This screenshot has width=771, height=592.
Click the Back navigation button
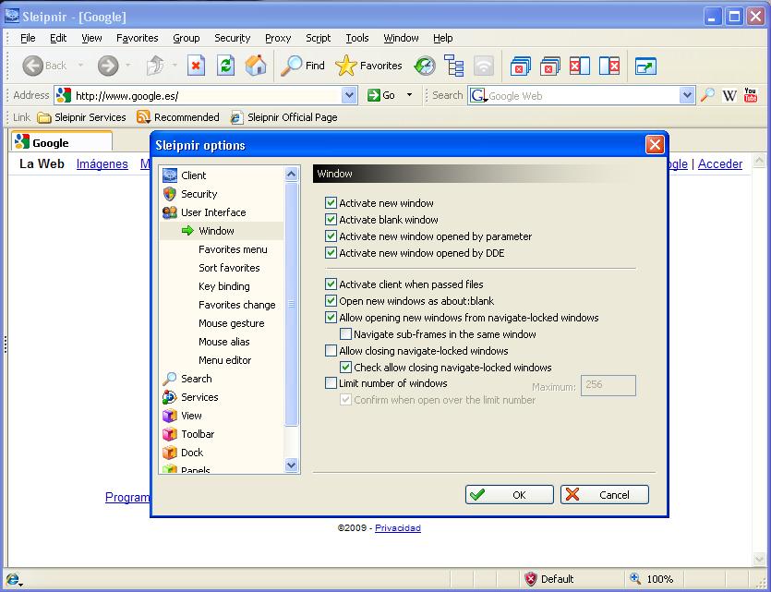[43, 66]
